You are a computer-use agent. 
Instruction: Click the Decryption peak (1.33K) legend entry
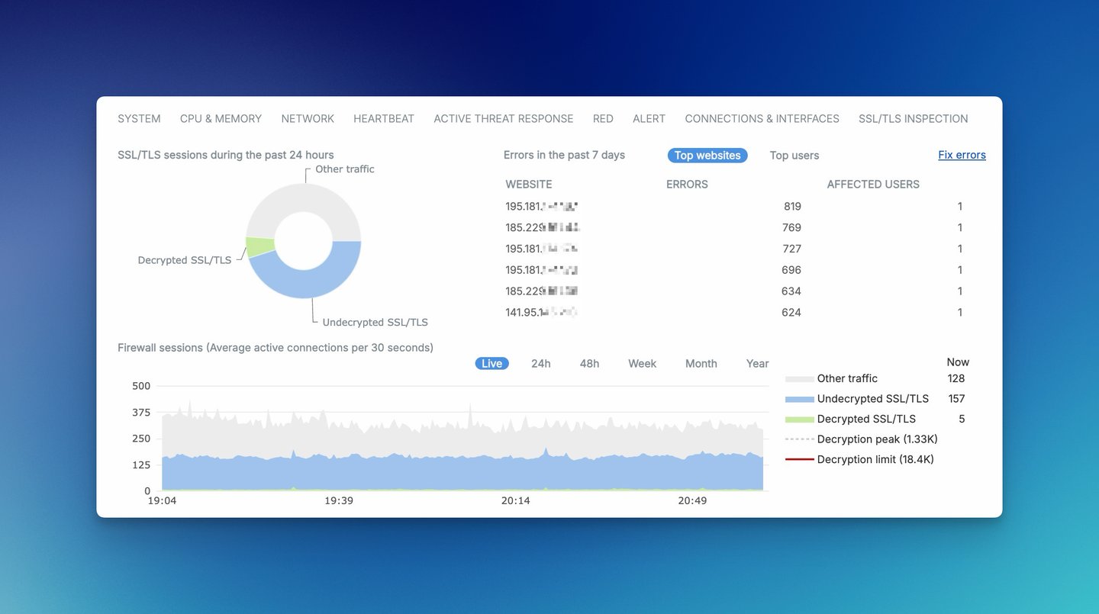862,439
